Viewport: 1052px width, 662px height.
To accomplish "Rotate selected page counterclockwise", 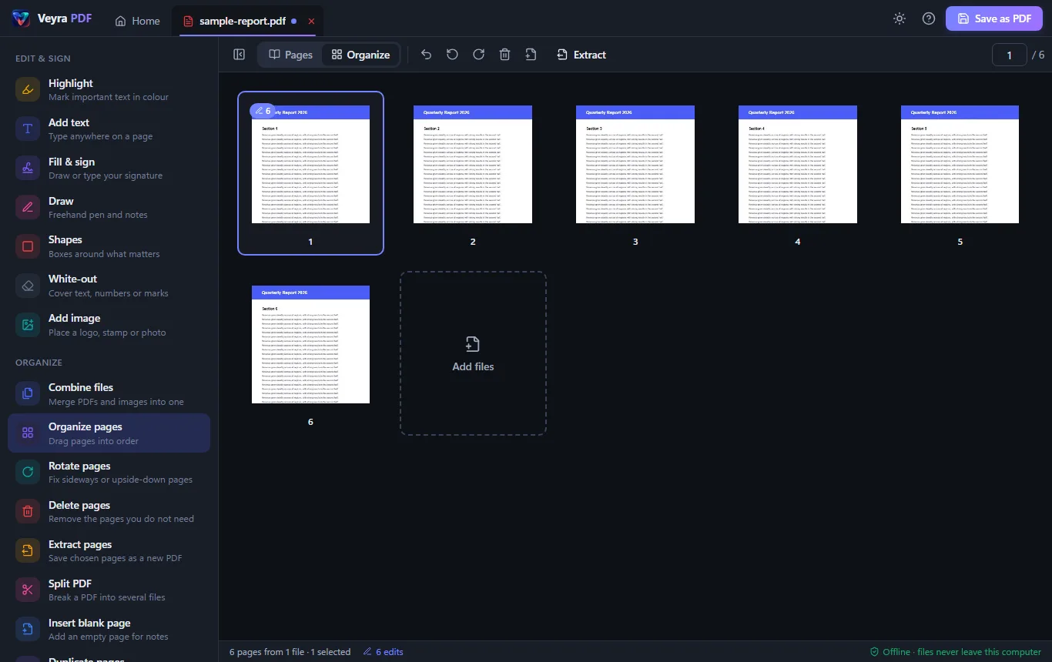I will coord(452,55).
